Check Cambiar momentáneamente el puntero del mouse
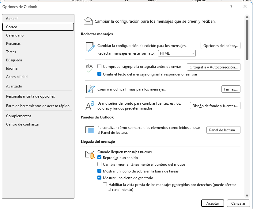The image size is (253, 209). [99, 164]
